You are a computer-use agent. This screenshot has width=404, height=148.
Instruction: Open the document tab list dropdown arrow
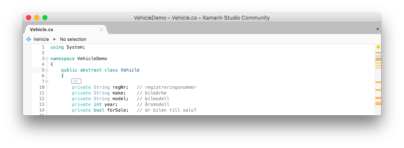(x=377, y=29)
